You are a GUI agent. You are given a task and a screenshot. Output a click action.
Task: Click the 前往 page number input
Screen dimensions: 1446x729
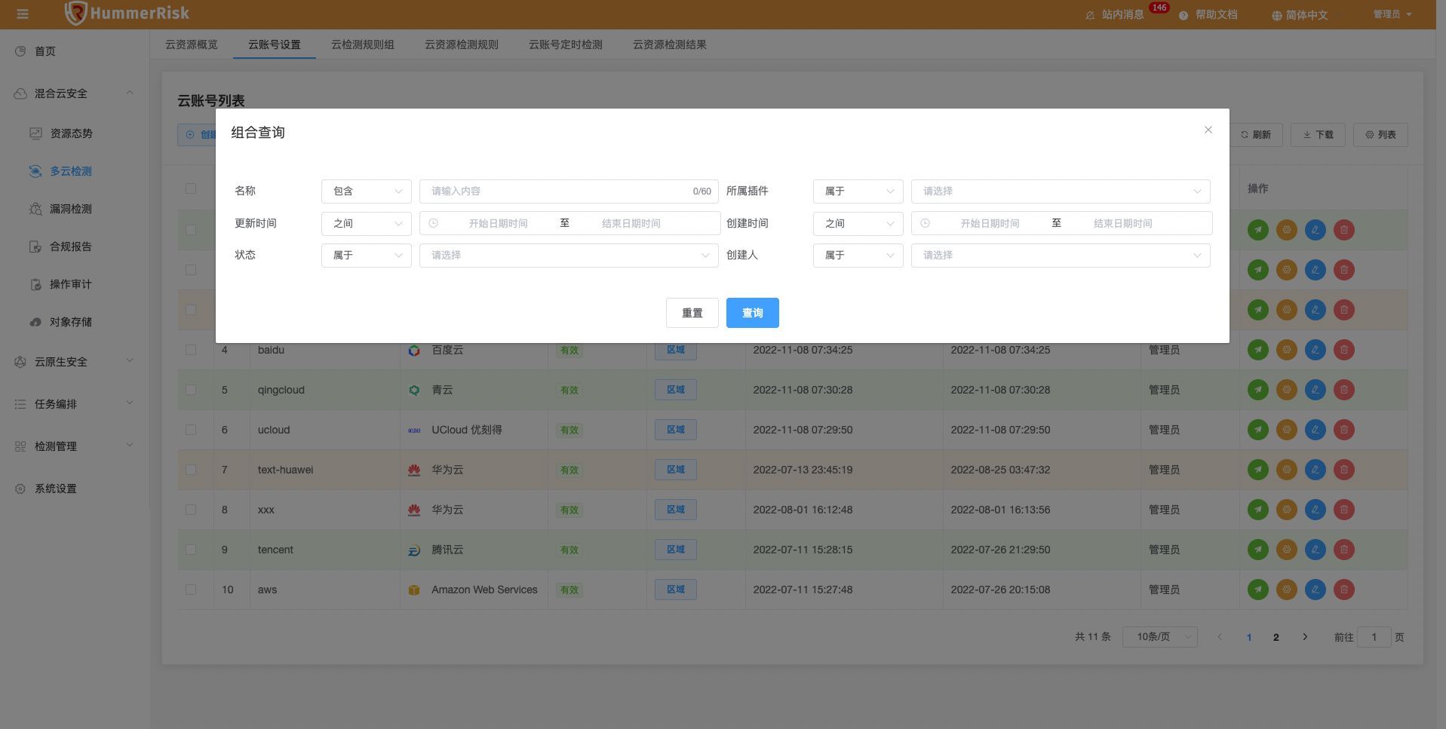coord(1374,637)
